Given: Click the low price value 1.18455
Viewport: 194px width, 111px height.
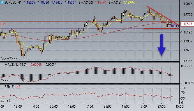Looking at the screenshot, I should (x=57, y=2).
